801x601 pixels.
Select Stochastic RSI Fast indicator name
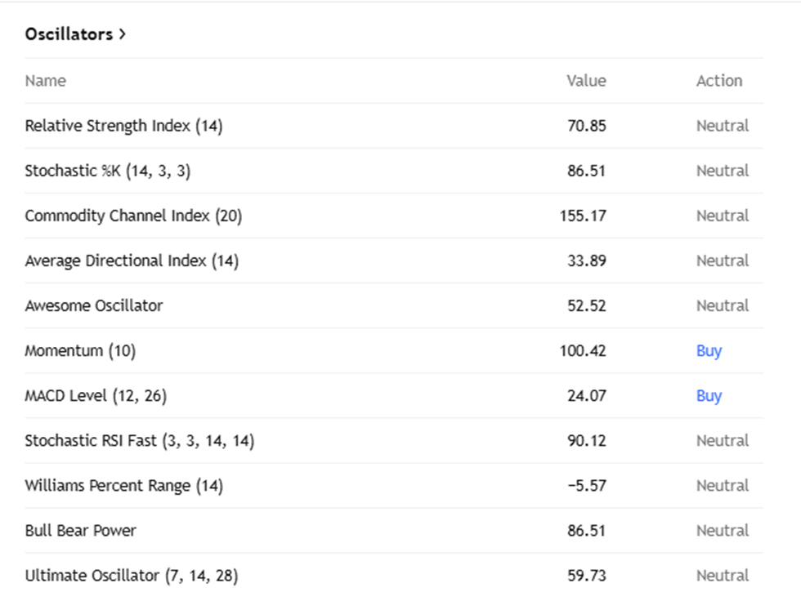coord(139,440)
